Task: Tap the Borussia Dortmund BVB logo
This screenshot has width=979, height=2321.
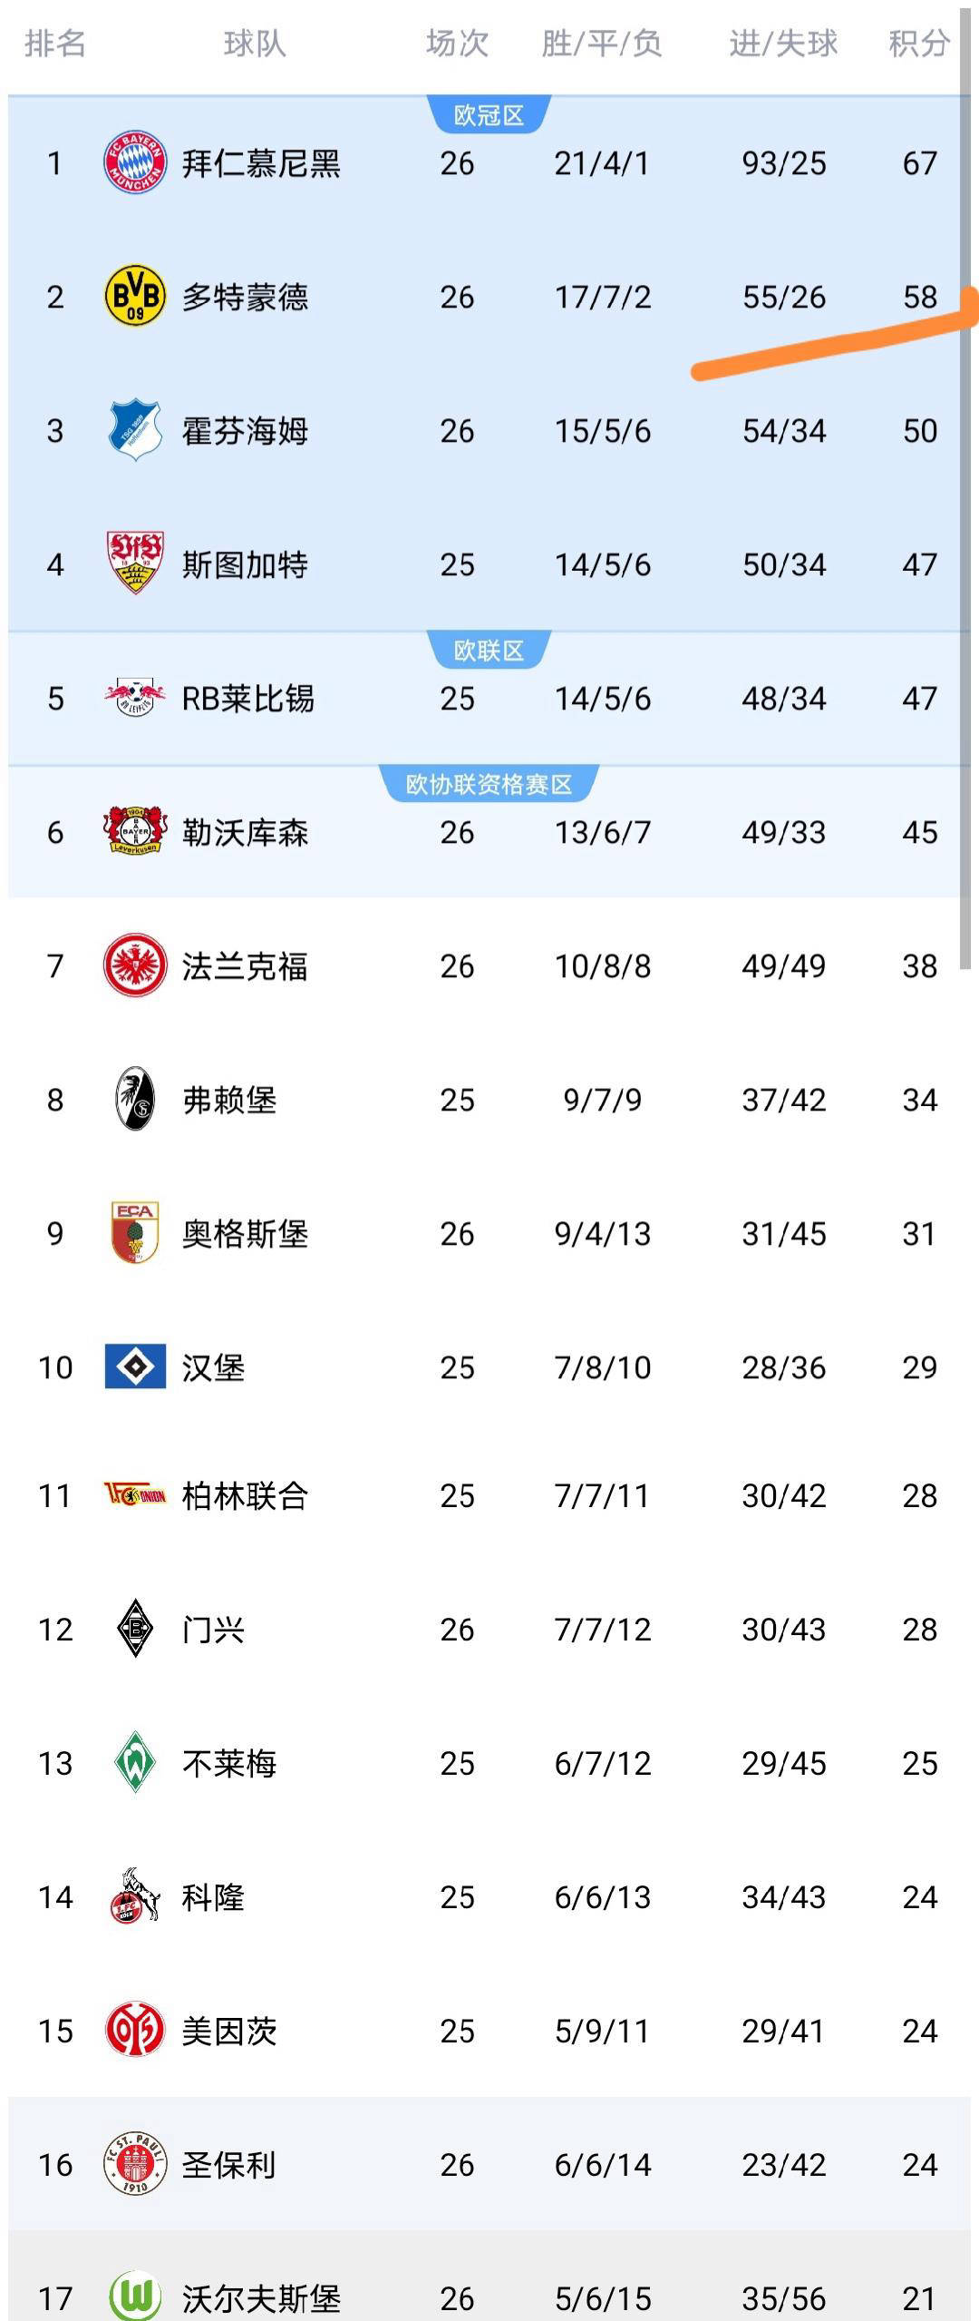Action: point(135,296)
